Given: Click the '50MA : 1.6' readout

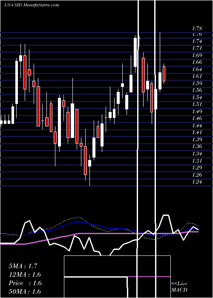Looking at the screenshot, I should [25, 292].
